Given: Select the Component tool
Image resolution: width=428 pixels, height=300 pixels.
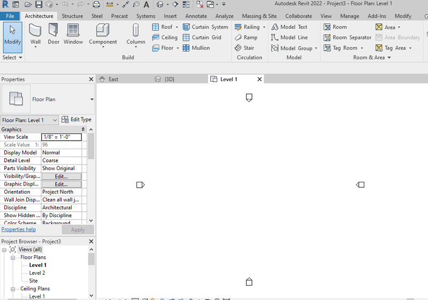Looking at the screenshot, I should [103, 34].
